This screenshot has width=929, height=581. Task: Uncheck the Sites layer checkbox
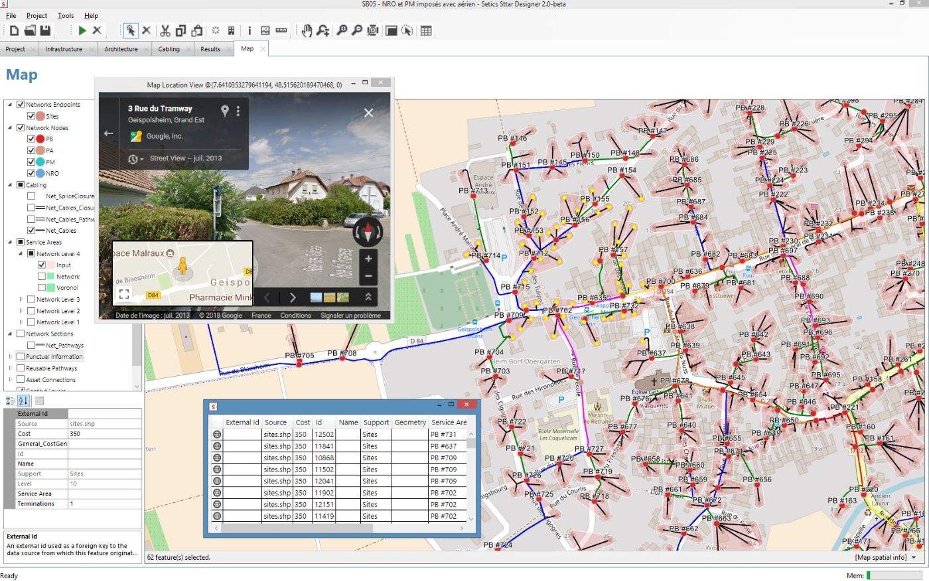pos(31,116)
